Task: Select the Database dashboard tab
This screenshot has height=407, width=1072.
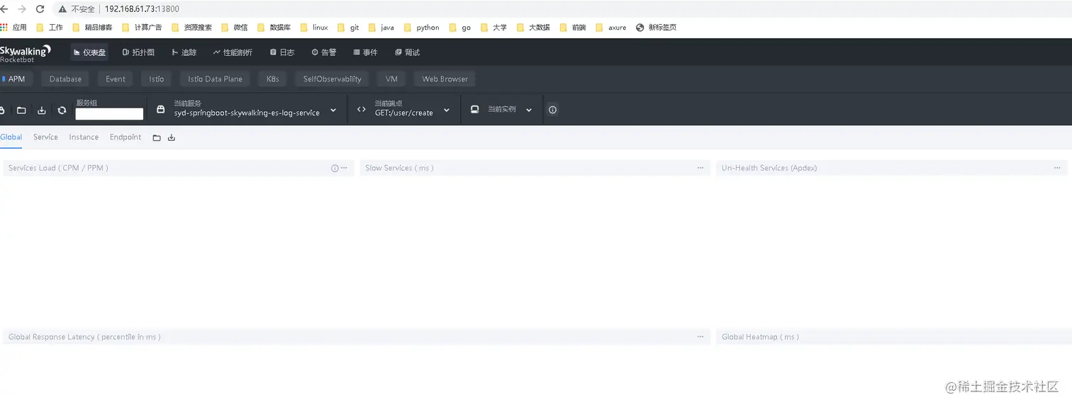Action: (65, 79)
